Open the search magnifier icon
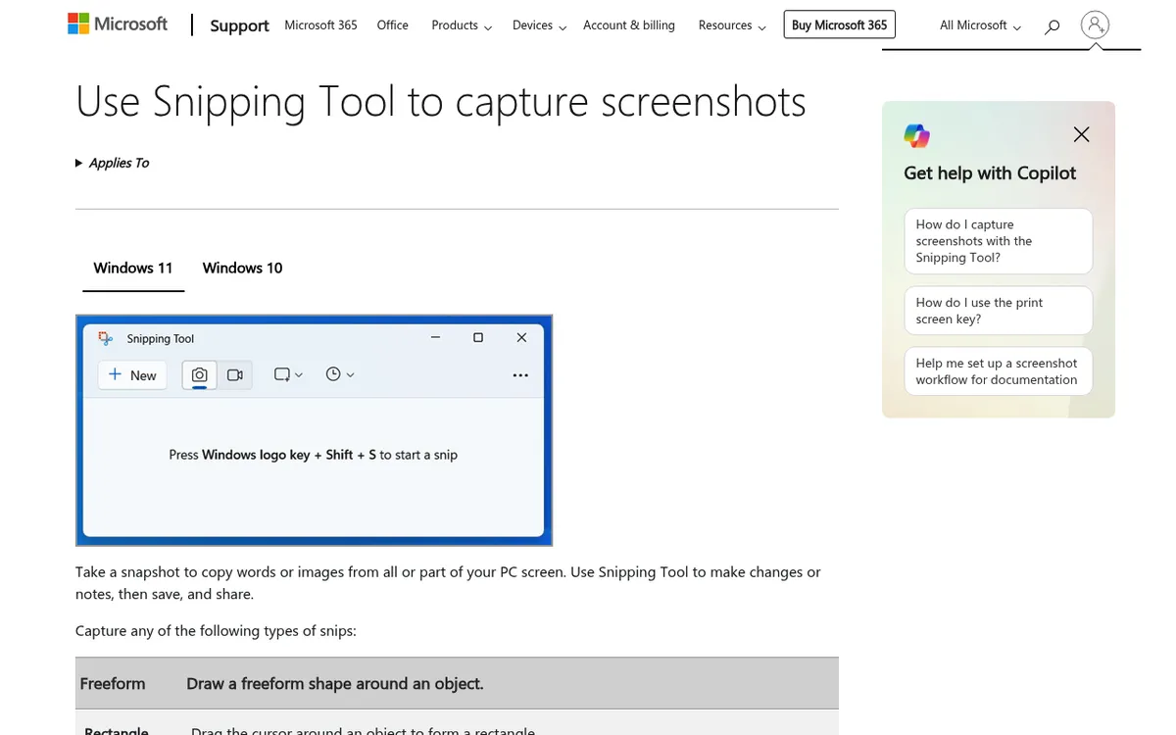The height and width of the screenshot is (735, 1176). click(x=1052, y=26)
